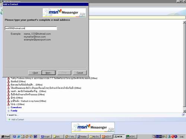Screen dimensions: 186x139
Task: Switch to the 1. We... taskbar button
Action: point(70,137)
